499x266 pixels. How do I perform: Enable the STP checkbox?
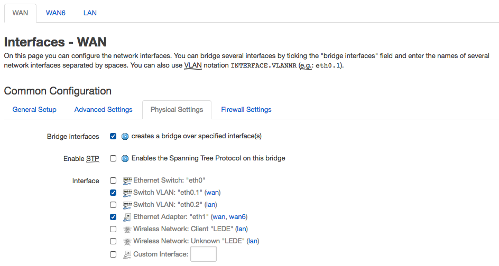(113, 158)
